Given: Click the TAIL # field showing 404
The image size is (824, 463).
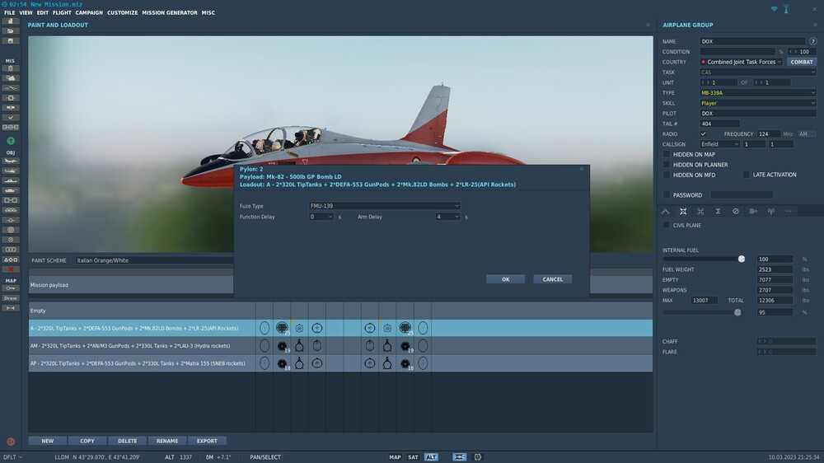Looking at the screenshot, I should point(719,124).
